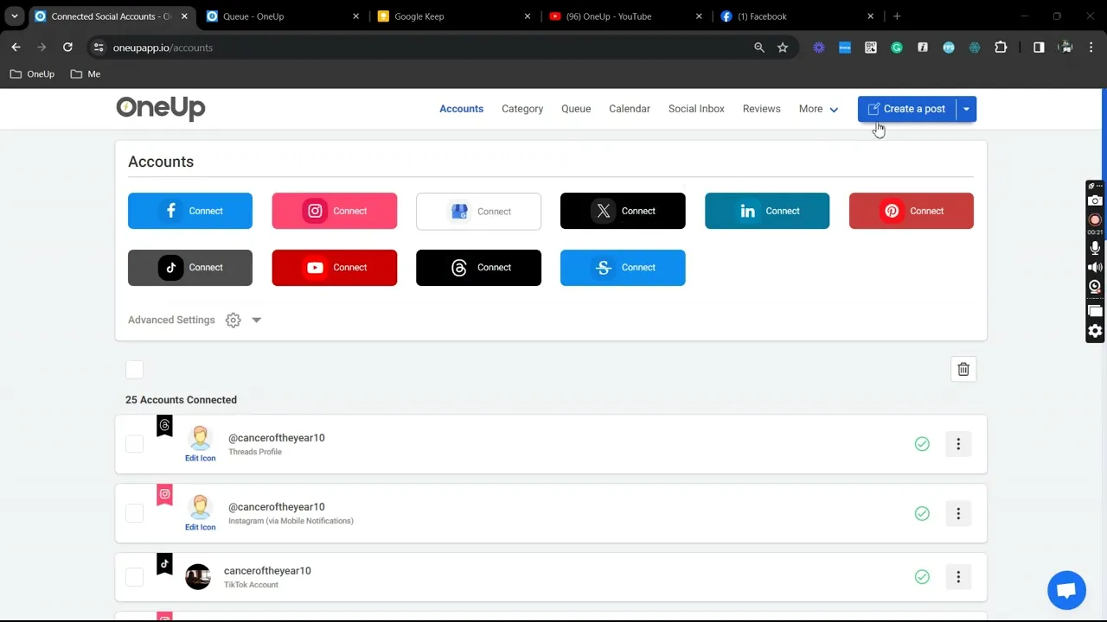This screenshot has height=622, width=1107.
Task: Edit Icon for the Threads Profile account
Action: [200, 458]
